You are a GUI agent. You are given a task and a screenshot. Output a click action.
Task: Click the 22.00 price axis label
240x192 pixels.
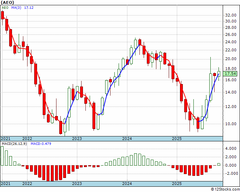(231, 50)
